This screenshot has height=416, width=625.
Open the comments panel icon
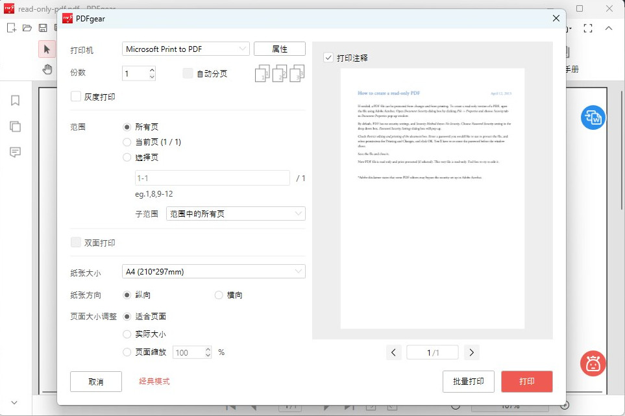[x=14, y=152]
